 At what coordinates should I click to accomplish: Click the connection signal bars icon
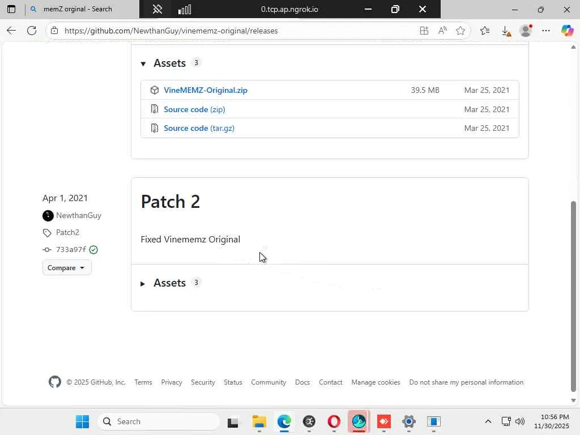185,9
